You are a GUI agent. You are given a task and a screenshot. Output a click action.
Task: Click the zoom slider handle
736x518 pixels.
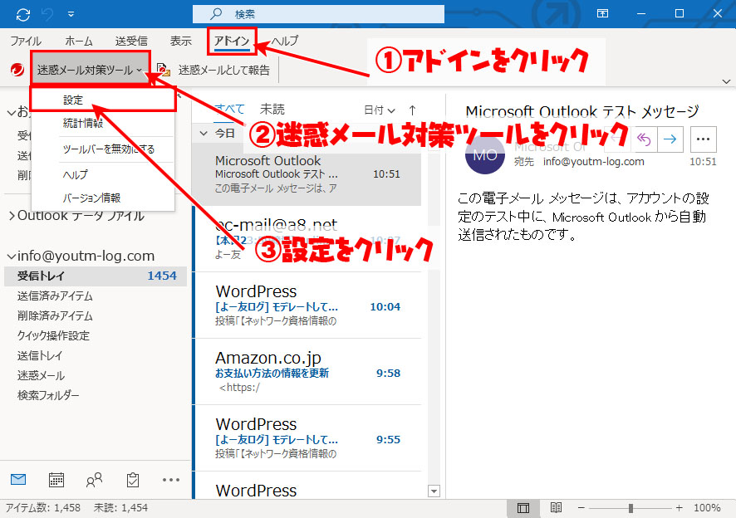point(631,508)
